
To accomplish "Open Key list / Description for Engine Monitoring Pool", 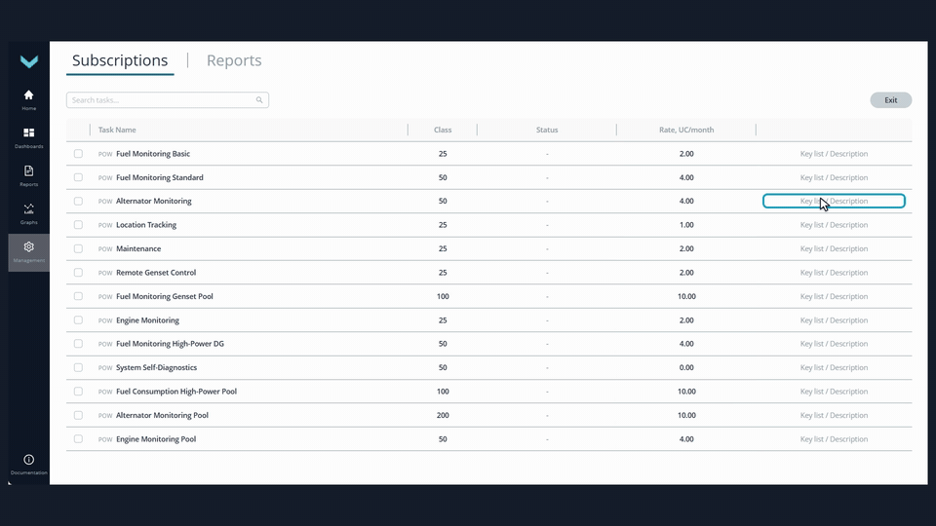I will (834, 439).
